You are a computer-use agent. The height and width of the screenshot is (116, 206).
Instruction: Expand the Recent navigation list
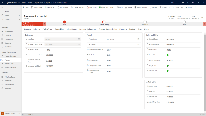pos(19,15)
